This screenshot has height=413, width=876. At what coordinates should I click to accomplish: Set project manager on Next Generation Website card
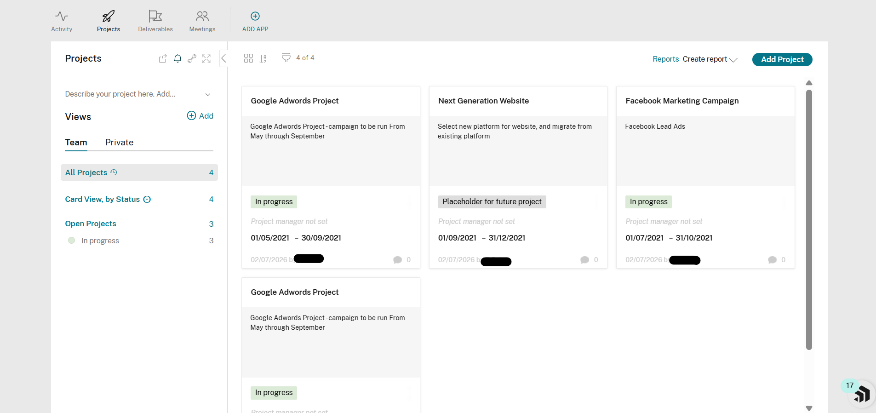pyautogui.click(x=476, y=222)
